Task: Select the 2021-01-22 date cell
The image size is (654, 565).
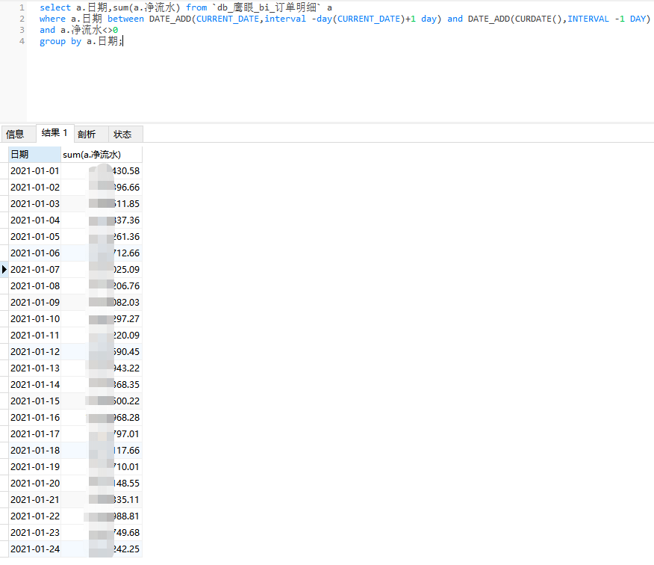Action: coord(34,516)
